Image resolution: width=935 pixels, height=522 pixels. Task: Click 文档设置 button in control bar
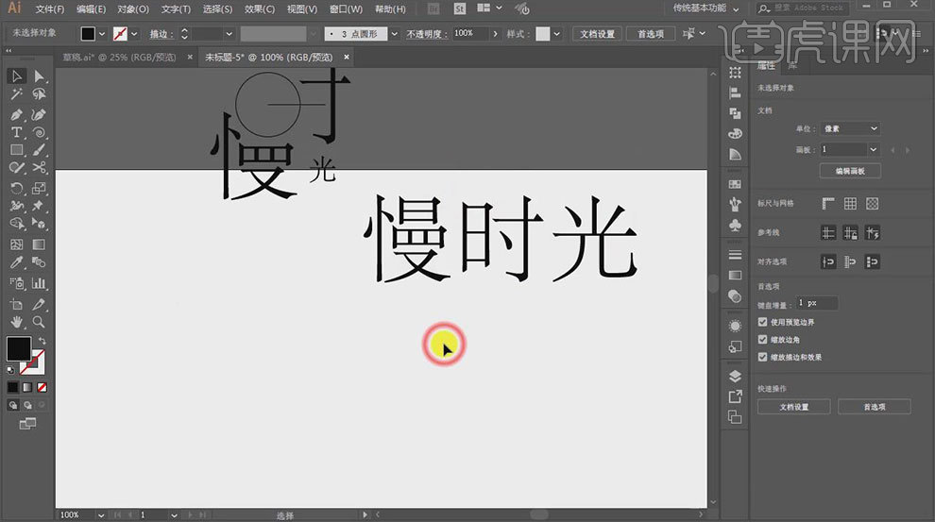coord(598,34)
